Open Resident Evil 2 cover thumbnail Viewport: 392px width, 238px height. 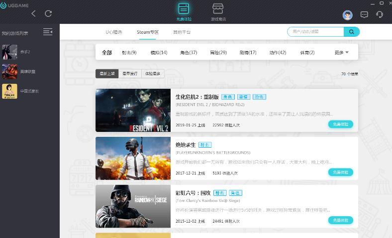pos(133,110)
